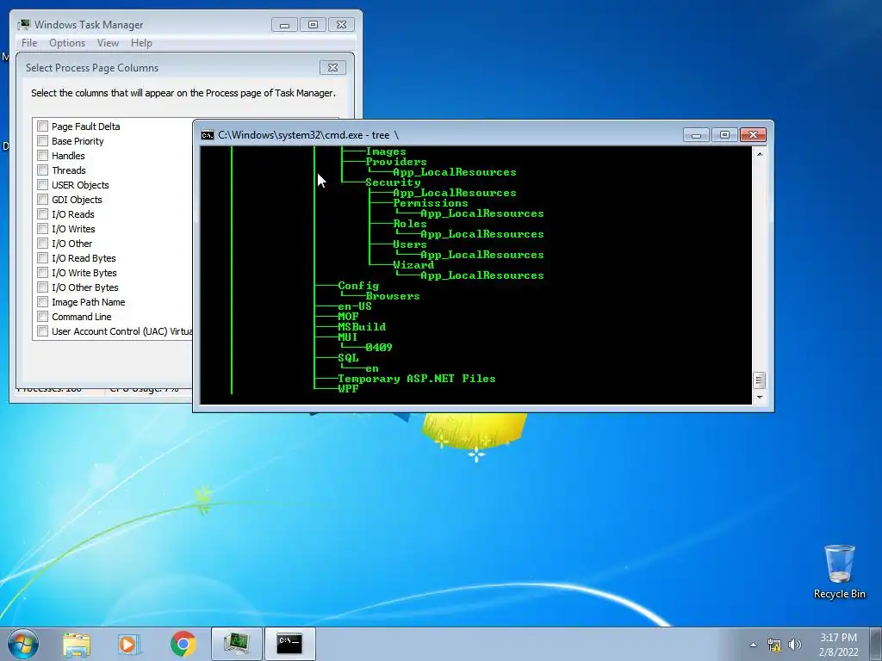Check the Base Priority column
The height and width of the screenshot is (661, 882).
(43, 140)
